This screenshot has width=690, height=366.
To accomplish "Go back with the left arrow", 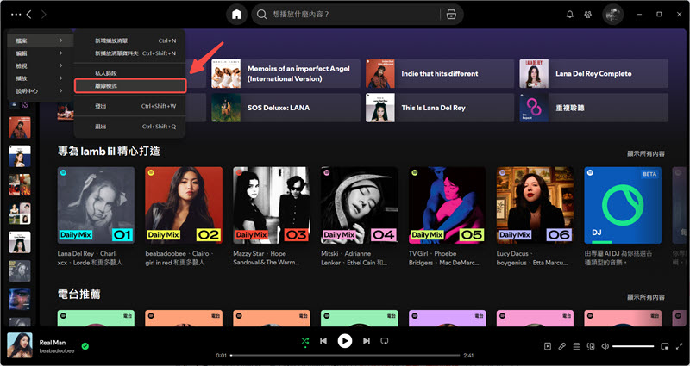I will [29, 15].
